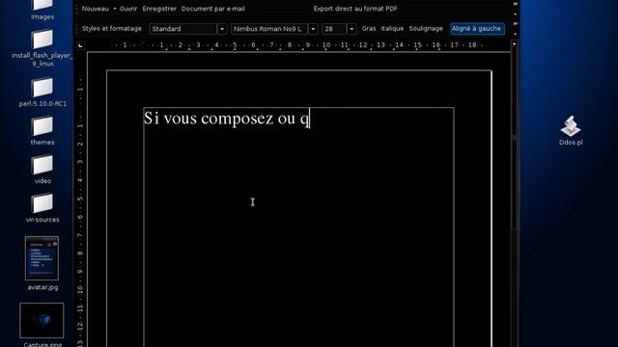Image resolution: width=618 pixels, height=347 pixels.
Task: Expand the top toolbar overflow chevron
Action: click(x=515, y=4)
